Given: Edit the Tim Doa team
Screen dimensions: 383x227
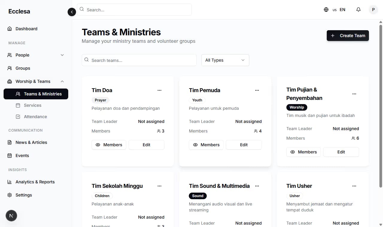Looking at the screenshot, I should pyautogui.click(x=147, y=145).
